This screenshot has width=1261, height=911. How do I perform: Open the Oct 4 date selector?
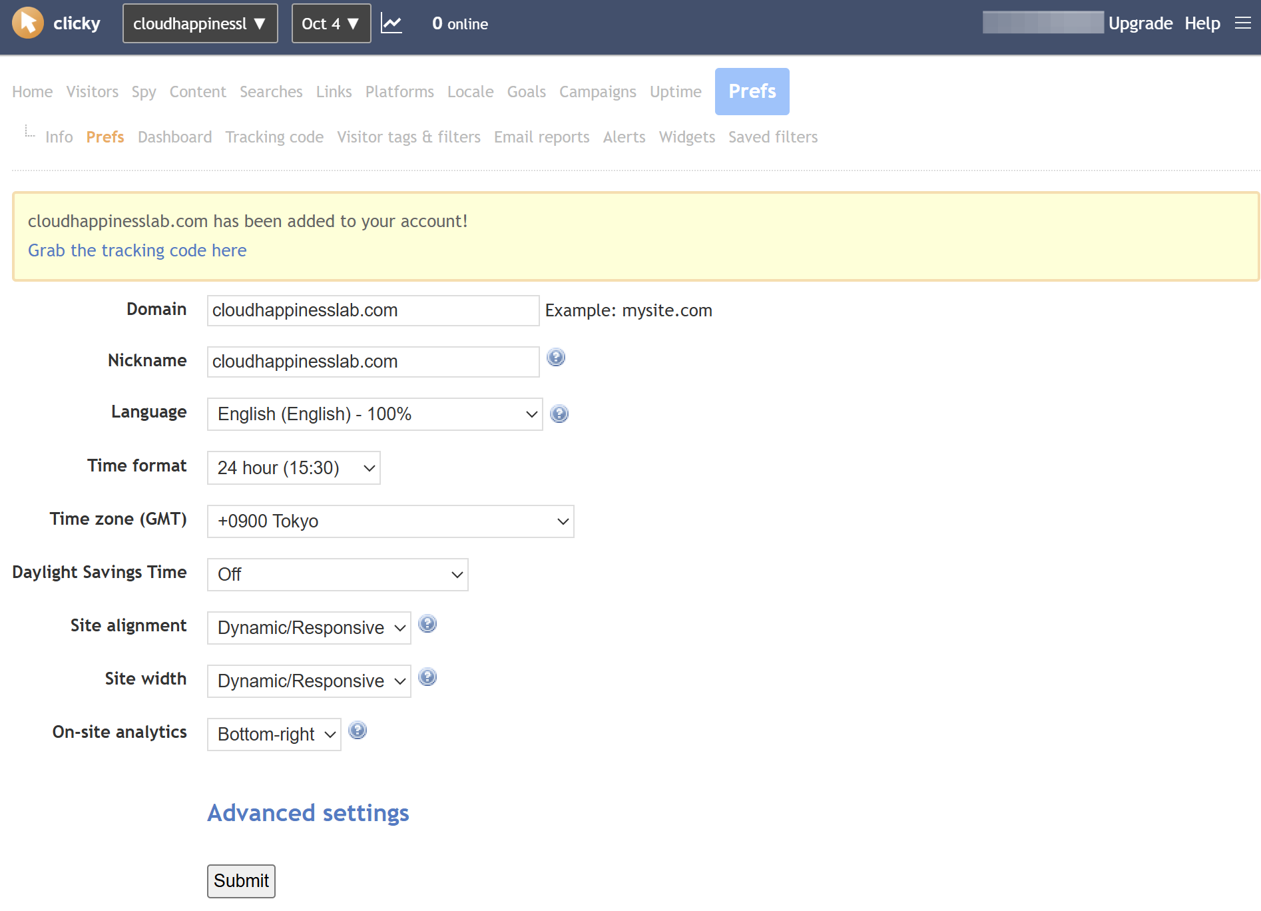coord(331,24)
